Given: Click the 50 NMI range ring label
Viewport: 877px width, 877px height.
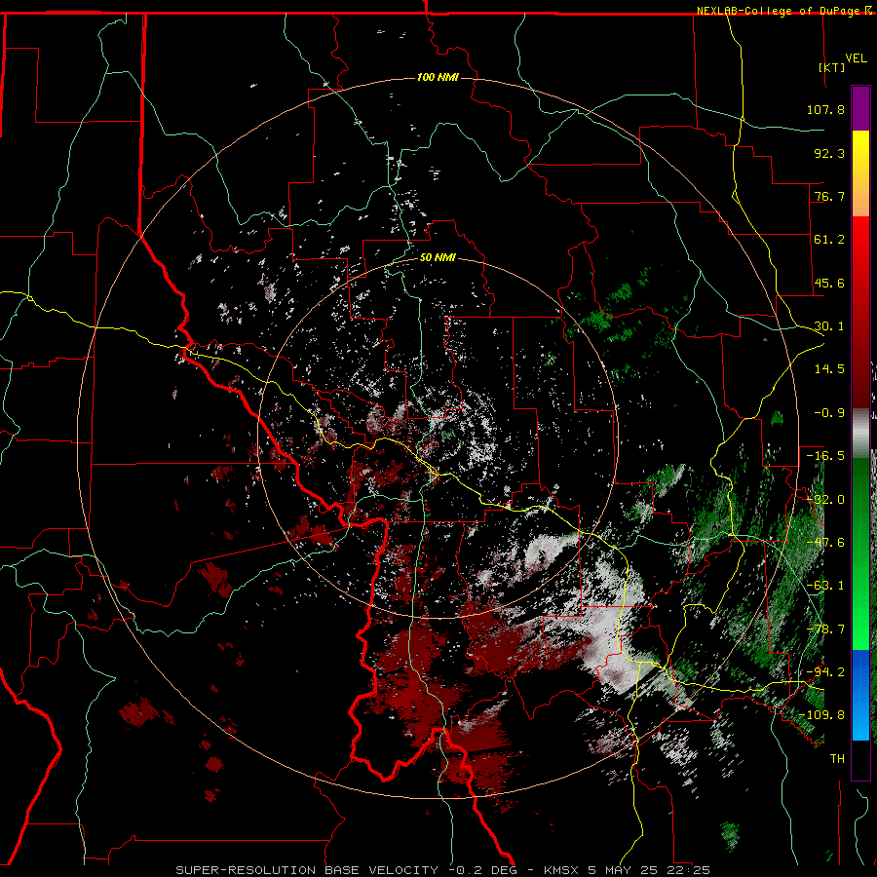Looking at the screenshot, I should tap(438, 258).
